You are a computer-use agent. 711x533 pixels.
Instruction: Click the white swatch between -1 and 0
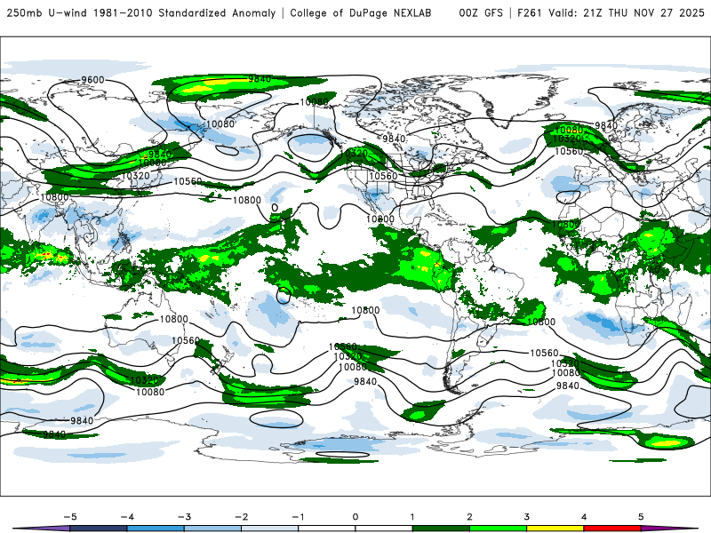pyautogui.click(x=327, y=529)
